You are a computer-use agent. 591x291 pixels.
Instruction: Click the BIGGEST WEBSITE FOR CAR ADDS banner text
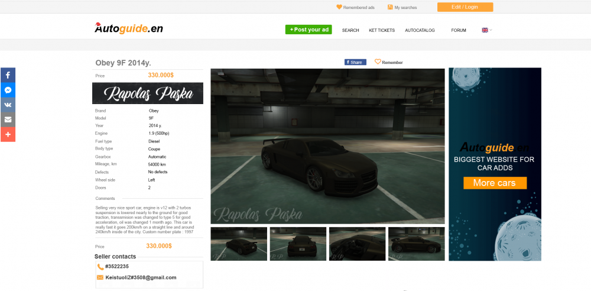tap(494, 163)
